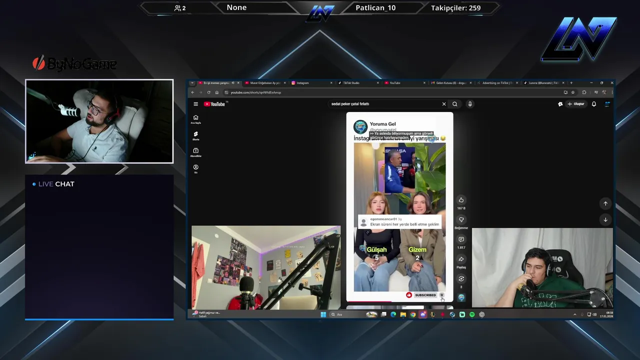Mute the playing 'En iyi memes' tab audio
Screen dimensions: 640x360
233,83
